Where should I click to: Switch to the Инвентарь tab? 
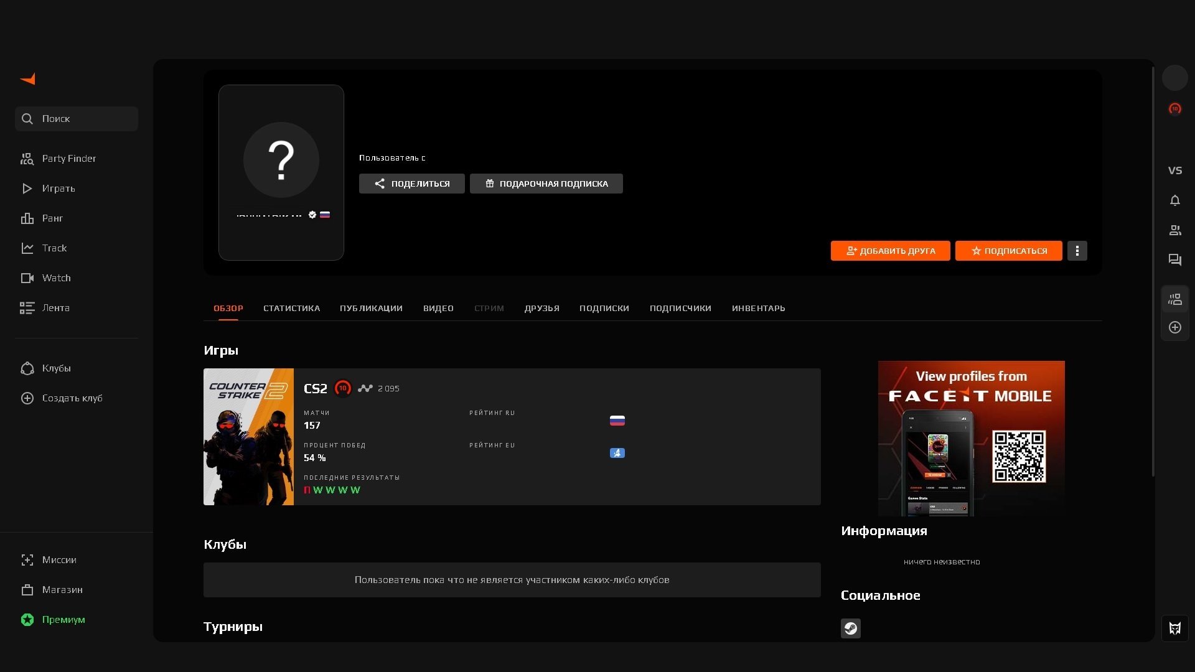pos(758,309)
